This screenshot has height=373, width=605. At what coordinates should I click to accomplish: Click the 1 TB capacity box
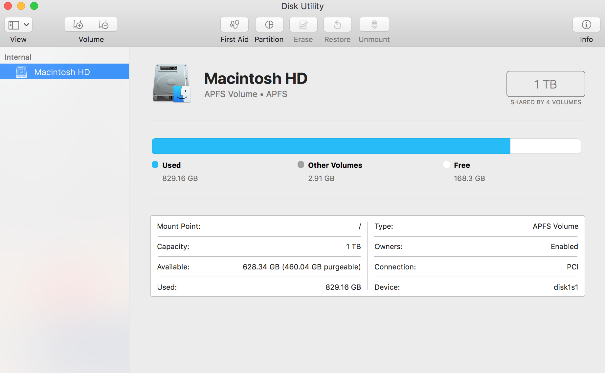(x=546, y=84)
